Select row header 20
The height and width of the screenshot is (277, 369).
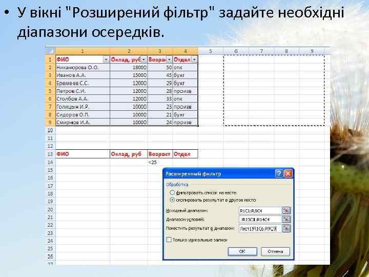tap(50, 209)
